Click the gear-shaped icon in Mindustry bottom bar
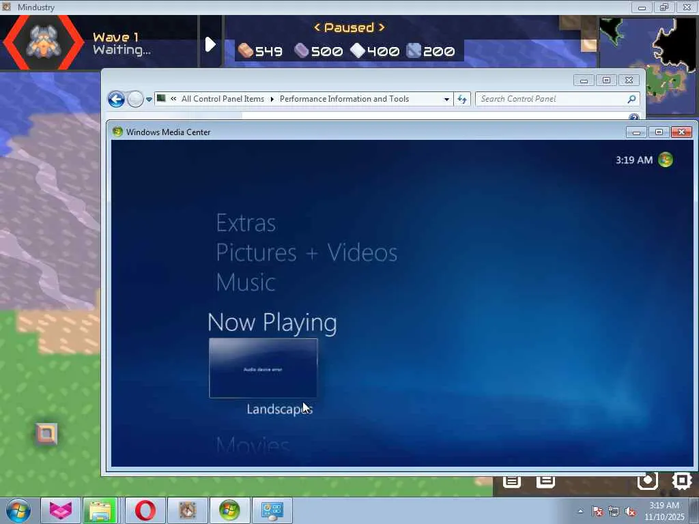This screenshot has height=524, width=699. tap(682, 481)
